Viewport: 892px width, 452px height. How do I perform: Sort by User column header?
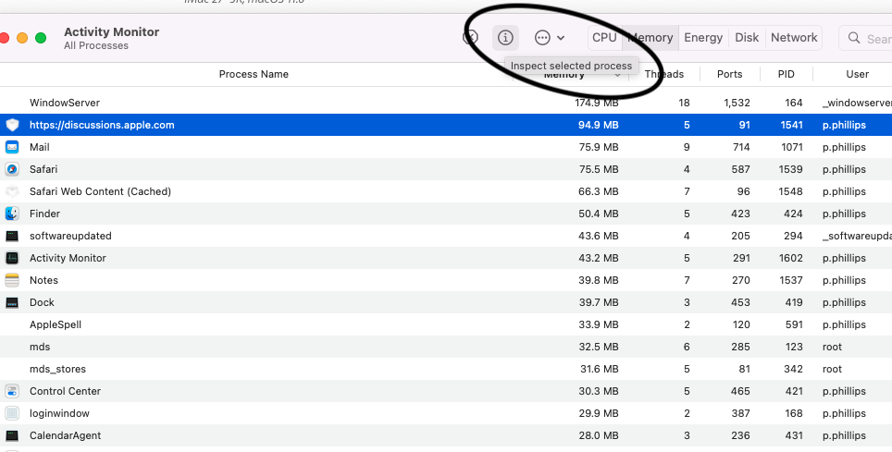[857, 74]
